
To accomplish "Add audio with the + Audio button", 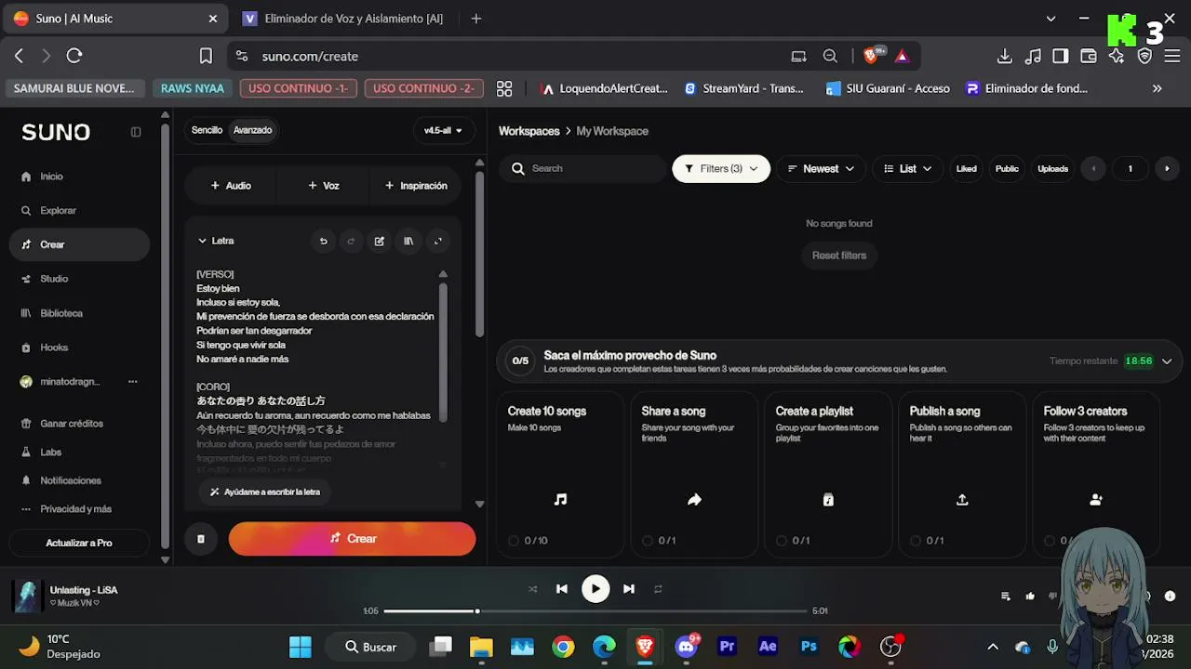I will tap(231, 186).
